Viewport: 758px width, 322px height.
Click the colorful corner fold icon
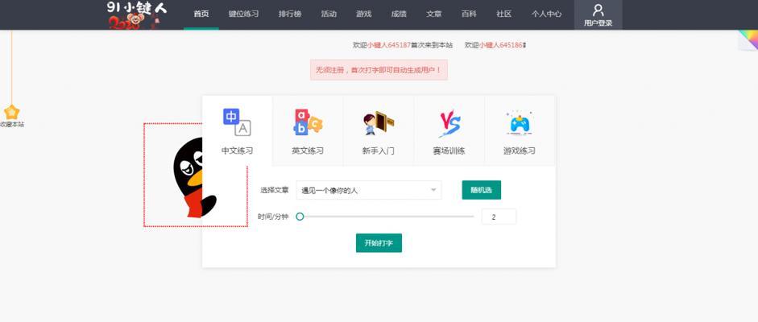(748, 40)
